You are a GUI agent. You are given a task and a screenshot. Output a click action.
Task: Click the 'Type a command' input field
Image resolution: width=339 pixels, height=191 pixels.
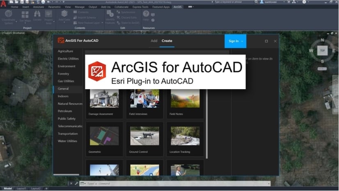pos(175,184)
